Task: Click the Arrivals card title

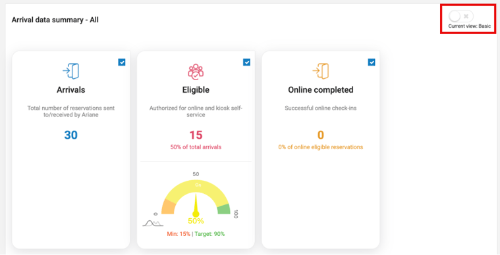Action: [x=70, y=90]
